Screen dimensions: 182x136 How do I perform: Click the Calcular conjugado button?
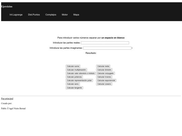[x=105, y=73]
